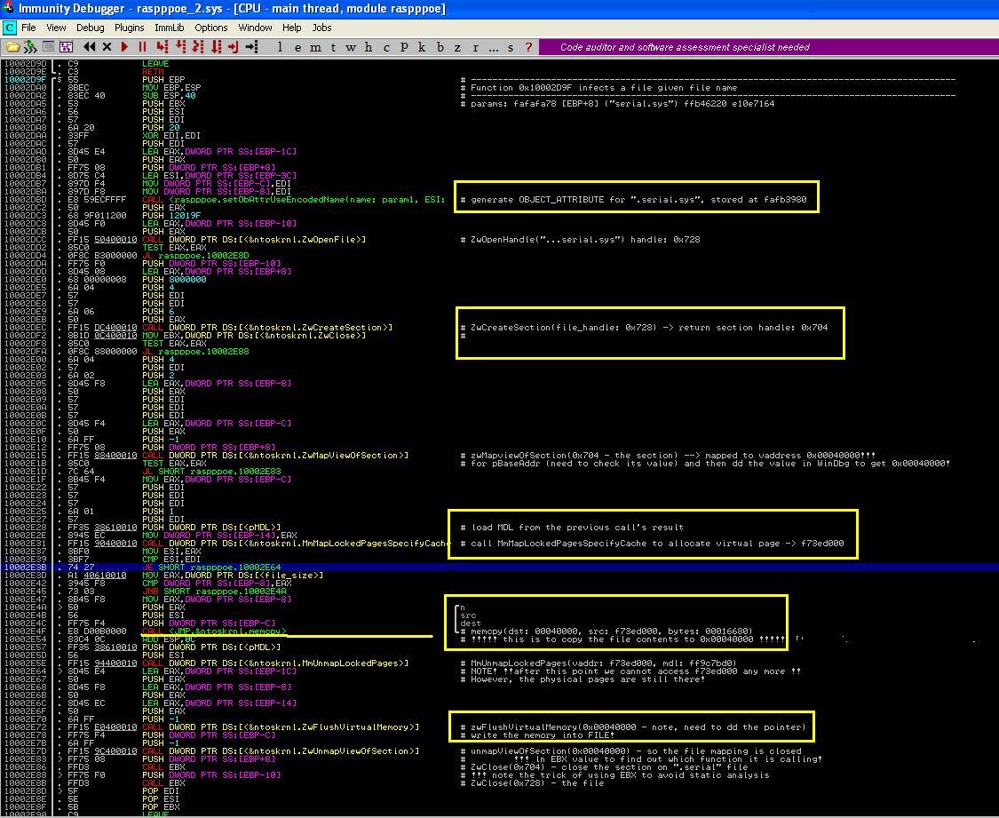Open the Help menu
Image resolution: width=999 pixels, height=818 pixels.
tap(292, 28)
